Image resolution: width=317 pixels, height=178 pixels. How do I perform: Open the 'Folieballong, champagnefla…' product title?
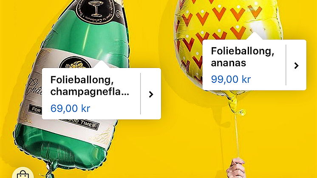tap(90, 85)
